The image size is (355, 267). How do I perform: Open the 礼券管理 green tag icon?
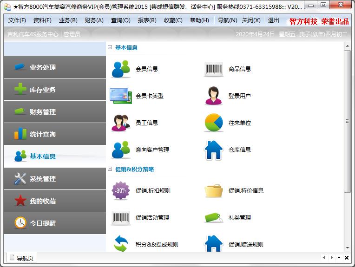(213, 218)
